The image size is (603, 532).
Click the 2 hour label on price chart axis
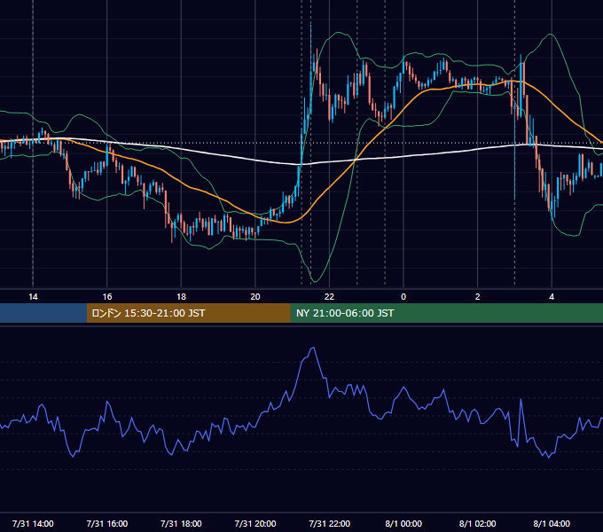[x=478, y=297]
